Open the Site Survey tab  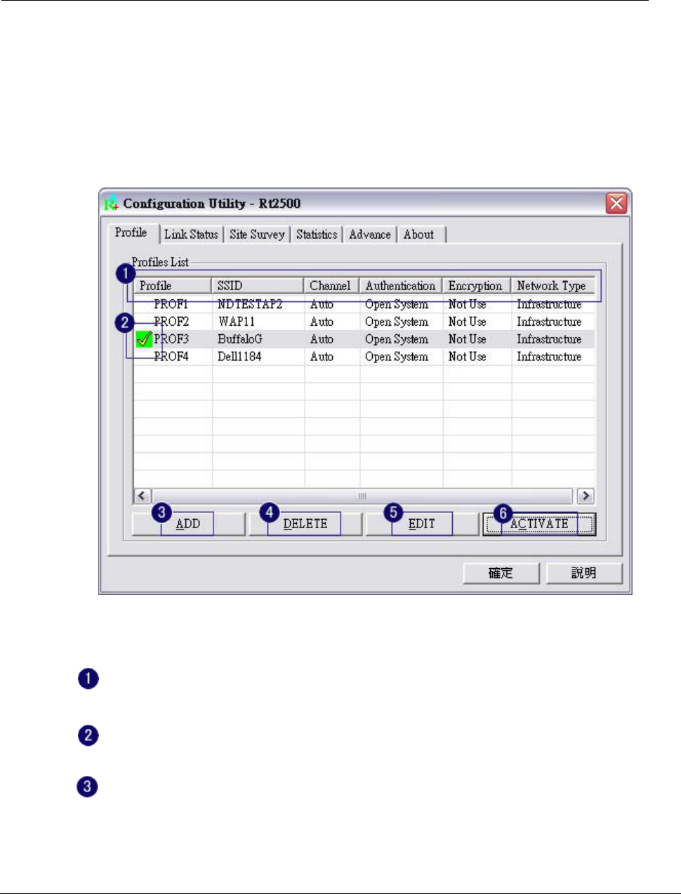point(257,235)
